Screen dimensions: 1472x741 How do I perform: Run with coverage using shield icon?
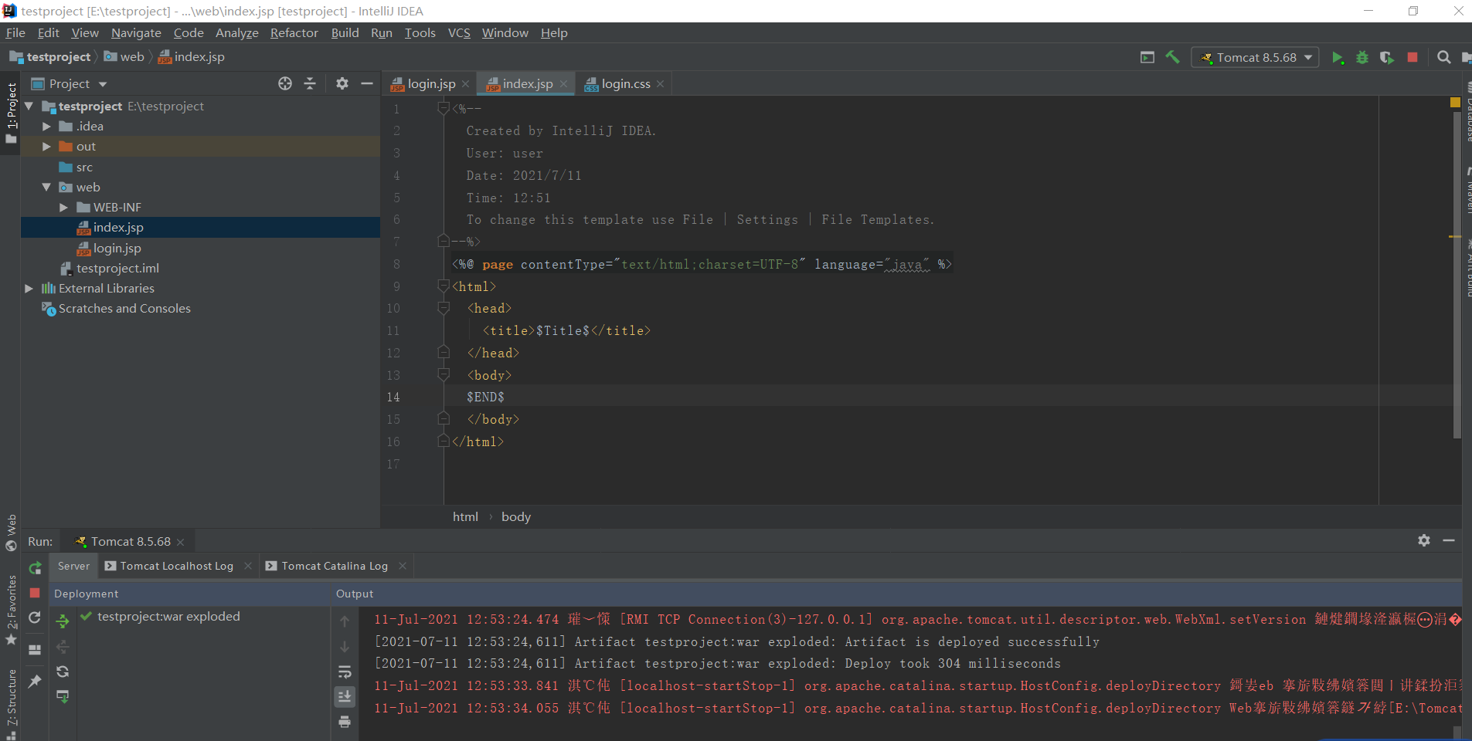(x=1387, y=57)
